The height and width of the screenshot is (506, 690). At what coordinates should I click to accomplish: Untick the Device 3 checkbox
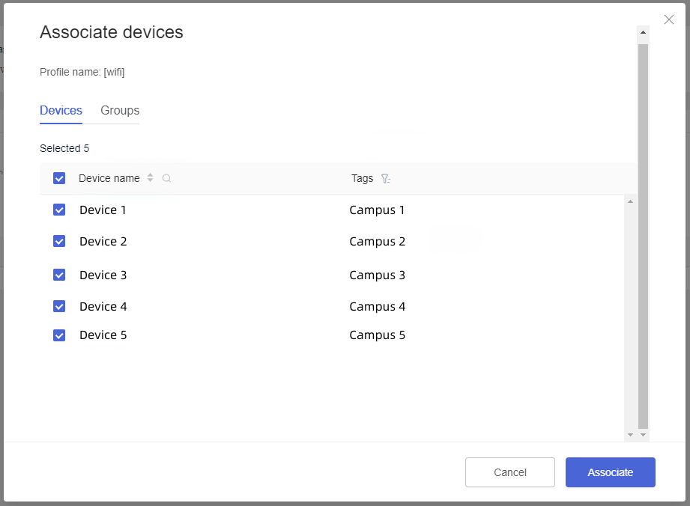[x=59, y=275]
